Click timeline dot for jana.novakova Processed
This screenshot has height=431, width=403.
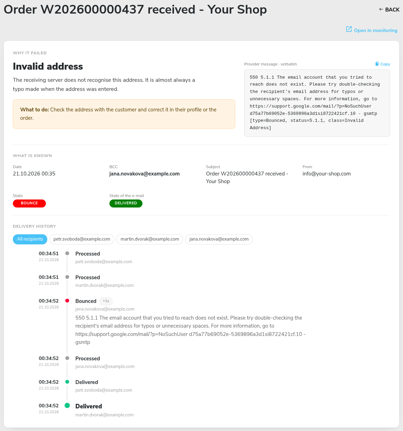[x=67, y=358]
